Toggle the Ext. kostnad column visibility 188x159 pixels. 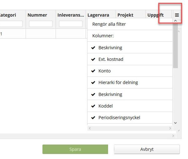[109, 59]
